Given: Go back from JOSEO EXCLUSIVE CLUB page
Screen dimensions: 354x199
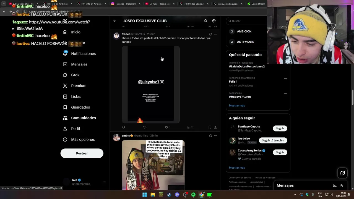Looking at the screenshot, I should [115, 21].
